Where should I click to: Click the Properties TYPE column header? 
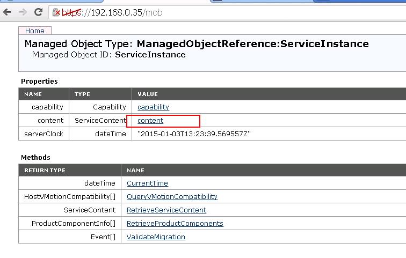click(82, 94)
